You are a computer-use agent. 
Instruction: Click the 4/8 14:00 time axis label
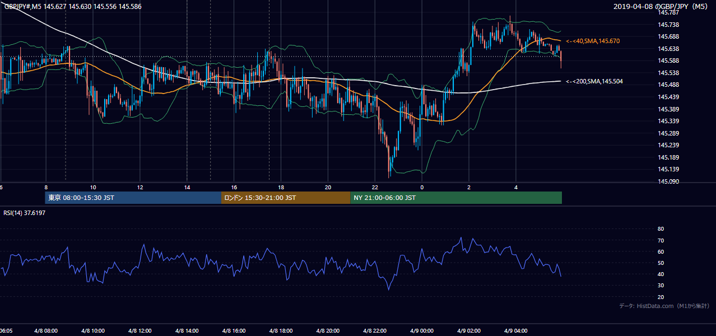coord(187,331)
